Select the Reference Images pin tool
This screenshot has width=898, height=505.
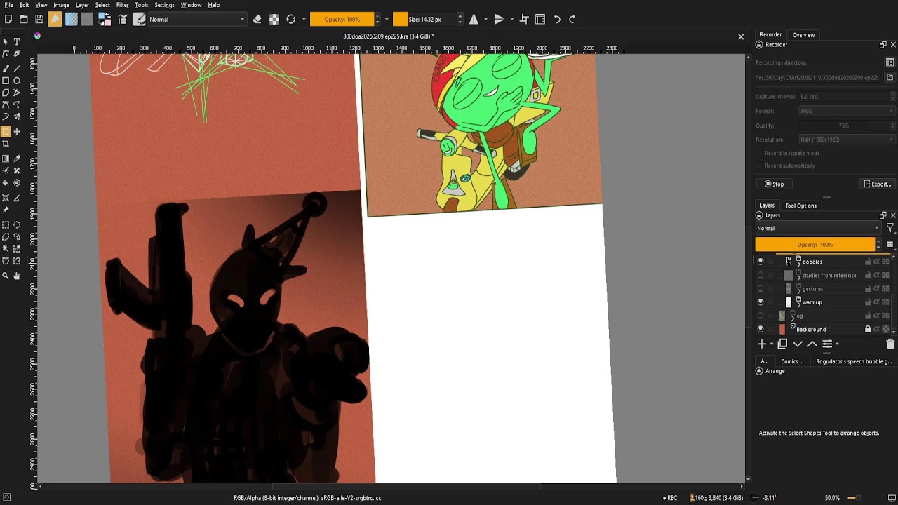(x=6, y=210)
